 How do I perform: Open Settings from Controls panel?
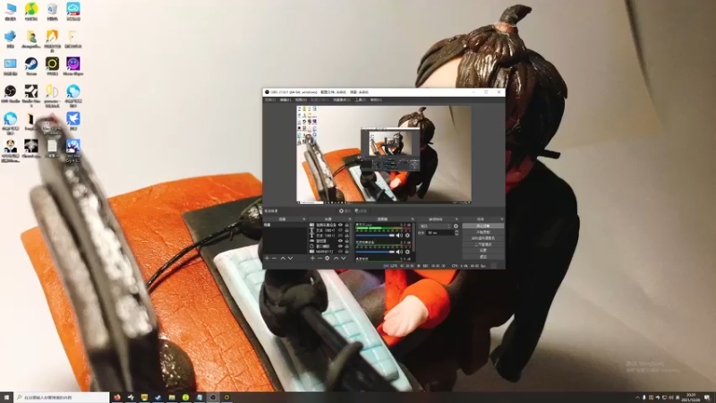coord(483,251)
